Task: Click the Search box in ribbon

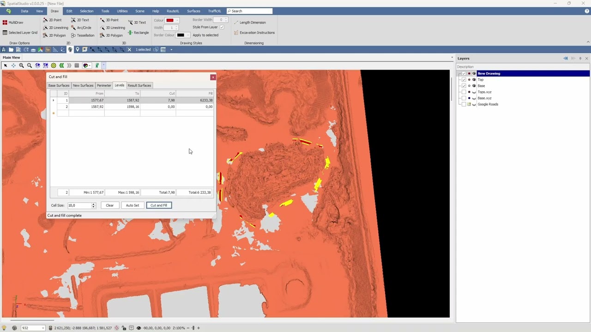Action: click(249, 11)
